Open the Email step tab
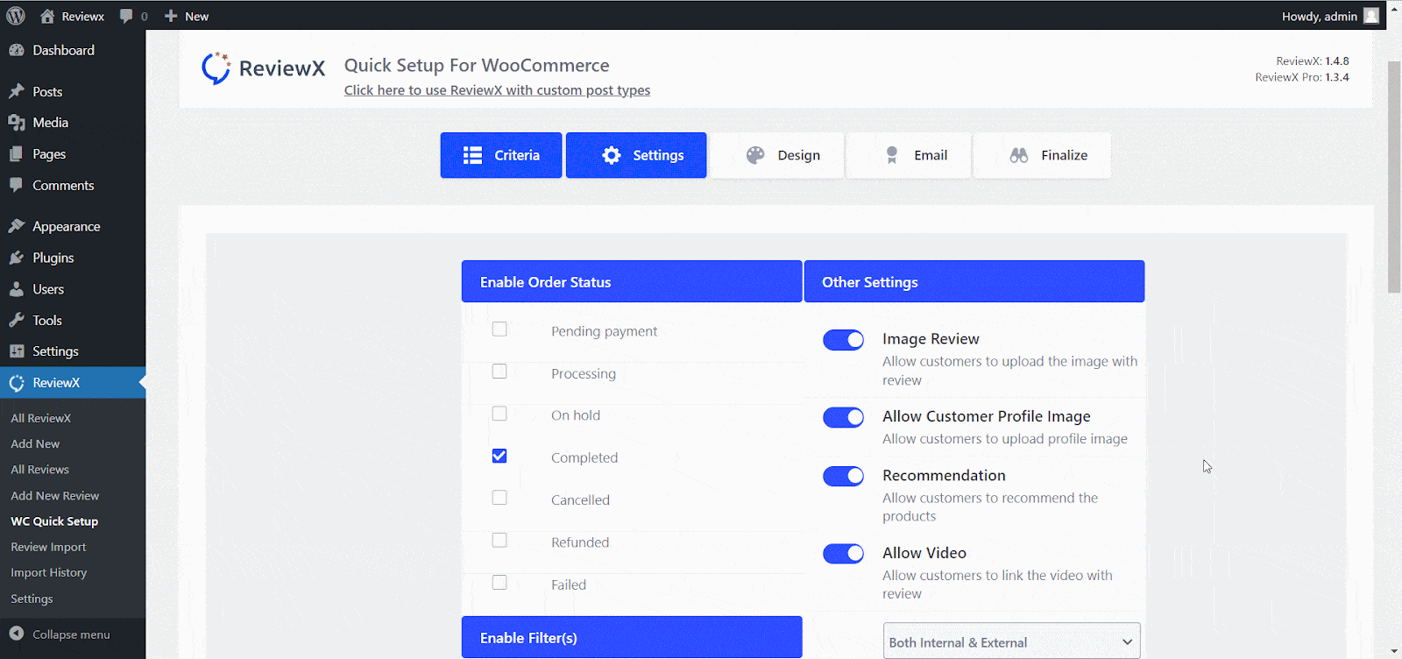 point(909,155)
